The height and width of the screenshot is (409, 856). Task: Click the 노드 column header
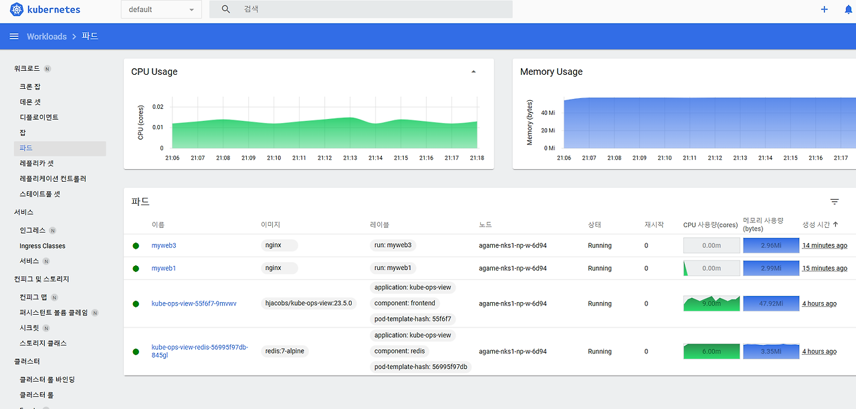click(486, 225)
